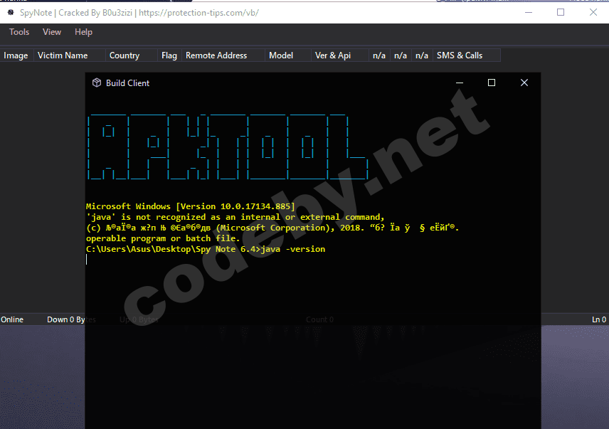The image size is (609, 429).
Task: Click the Flag column header
Action: coord(169,55)
